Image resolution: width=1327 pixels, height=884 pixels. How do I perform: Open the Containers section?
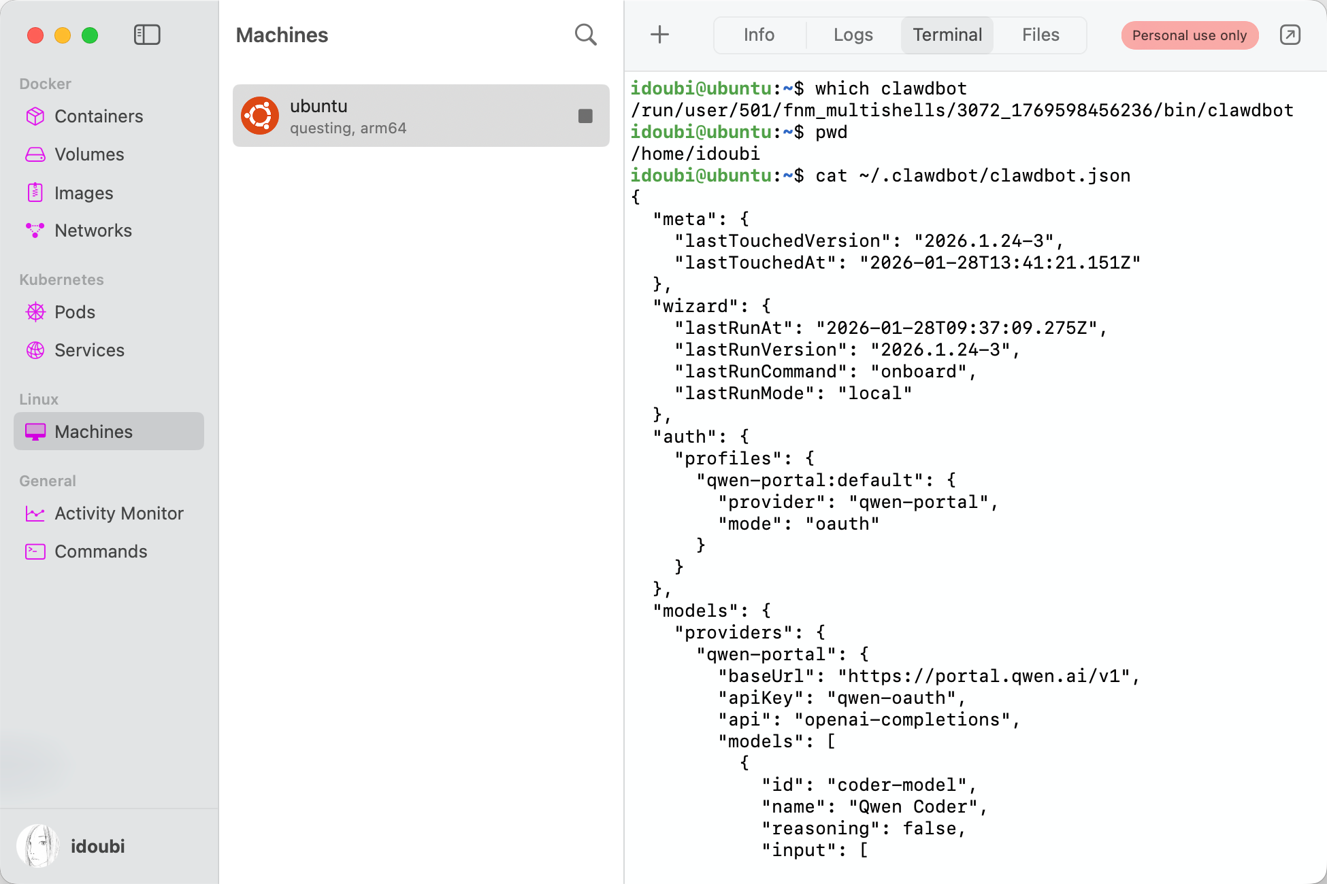[98, 116]
